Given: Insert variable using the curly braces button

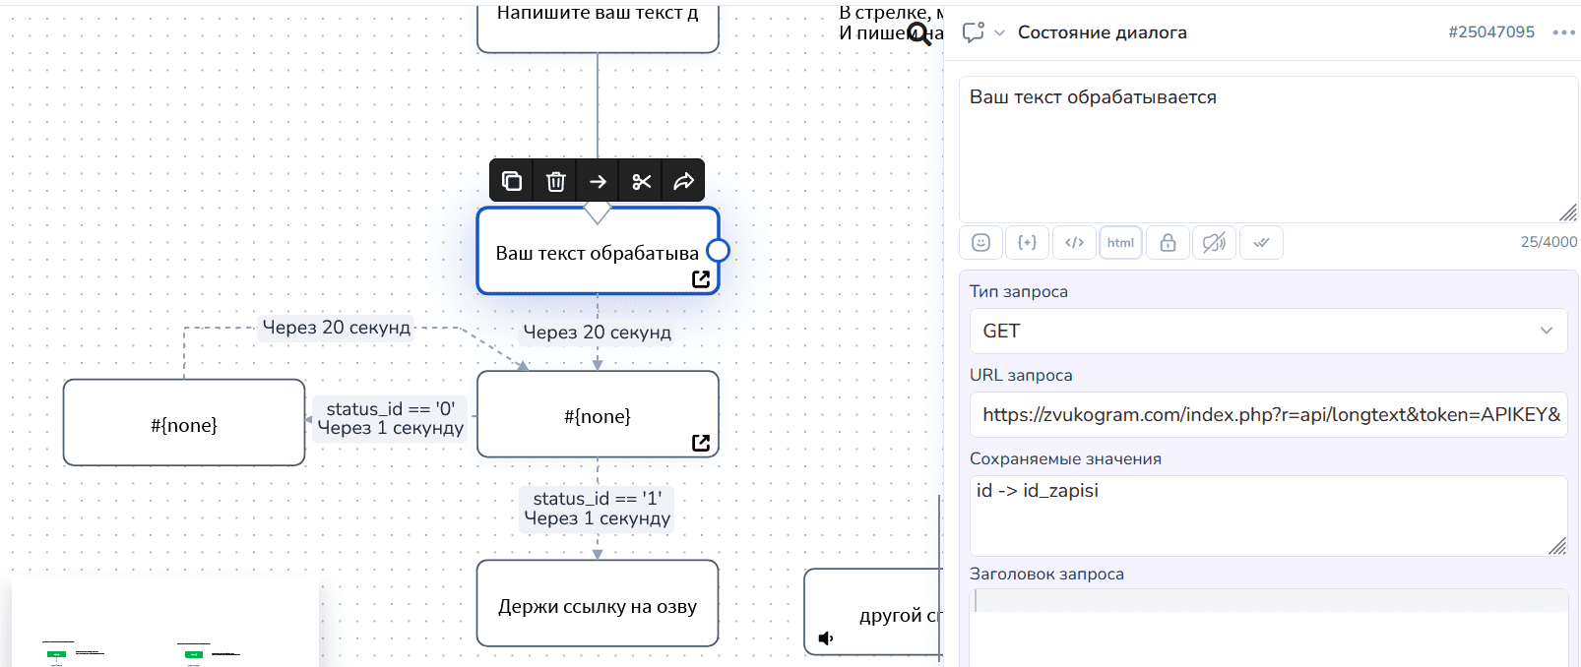Looking at the screenshot, I should pos(1027,243).
